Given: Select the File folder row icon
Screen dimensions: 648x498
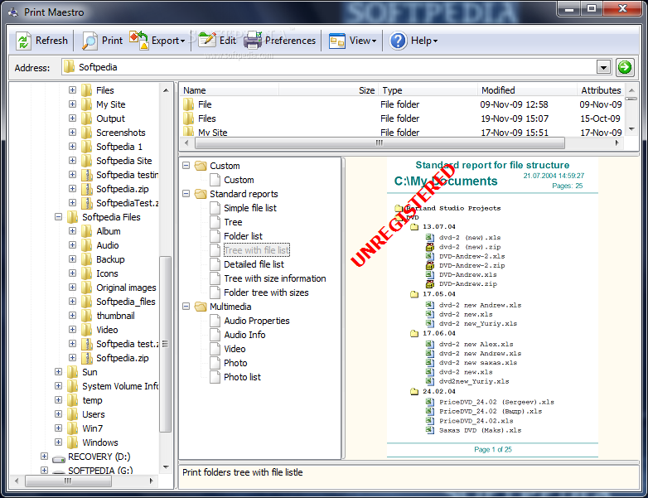Looking at the screenshot, I should pos(188,104).
